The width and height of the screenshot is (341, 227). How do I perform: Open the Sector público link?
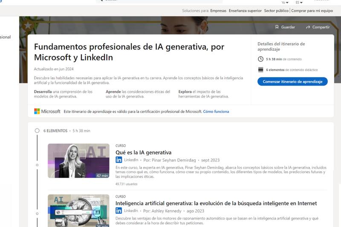point(276,11)
